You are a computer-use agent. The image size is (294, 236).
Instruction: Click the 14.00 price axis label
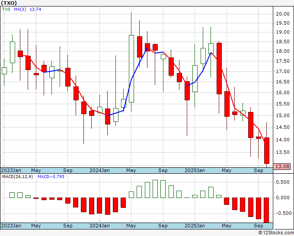point(283,140)
